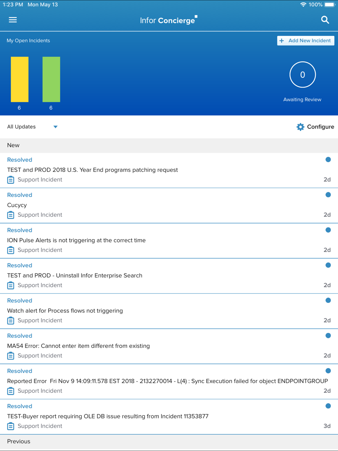338x451 pixels.
Task: Click unread dot on ENDPOINTGROUP sync error incident
Action: 328,371
